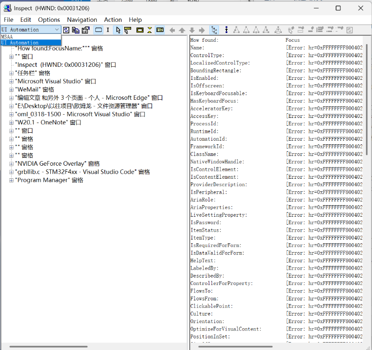372x350 pixels.
Task: Select the "NVIDIA GeForce Overlay" tree item
Action: [58, 163]
